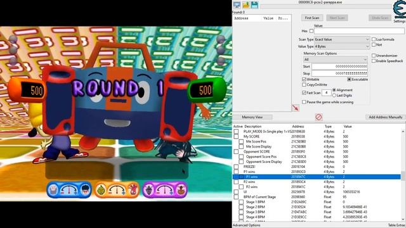
Task: Activate the FREEZE! entry checkbox
Action: [236, 167]
